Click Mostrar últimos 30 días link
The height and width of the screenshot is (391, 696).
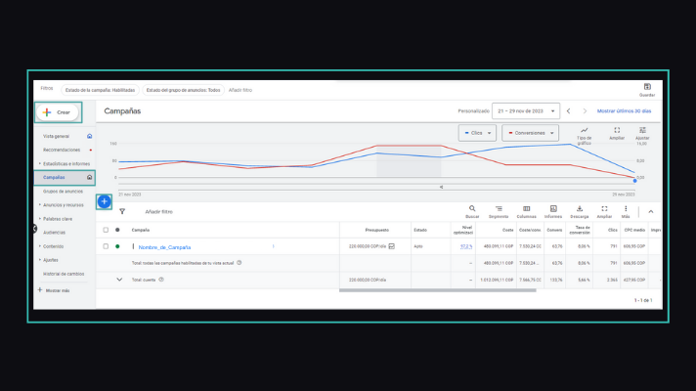point(624,111)
